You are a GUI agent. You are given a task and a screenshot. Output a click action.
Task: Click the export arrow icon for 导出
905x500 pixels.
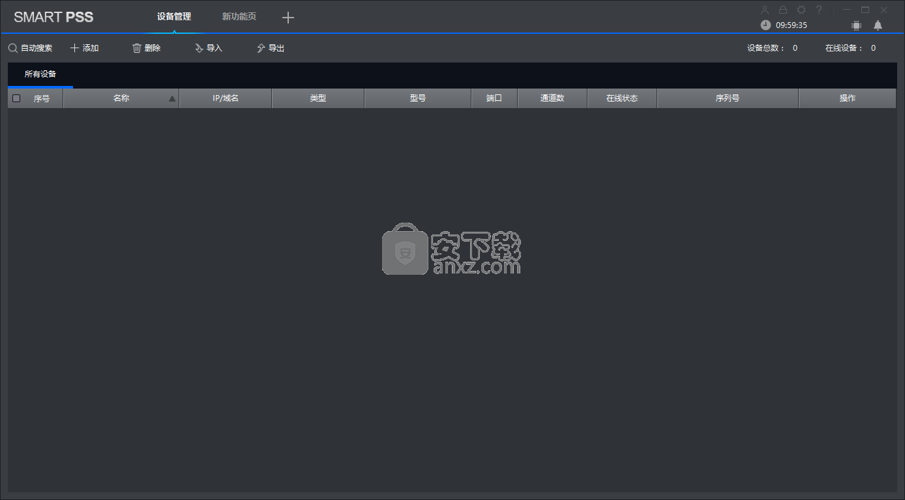click(261, 48)
